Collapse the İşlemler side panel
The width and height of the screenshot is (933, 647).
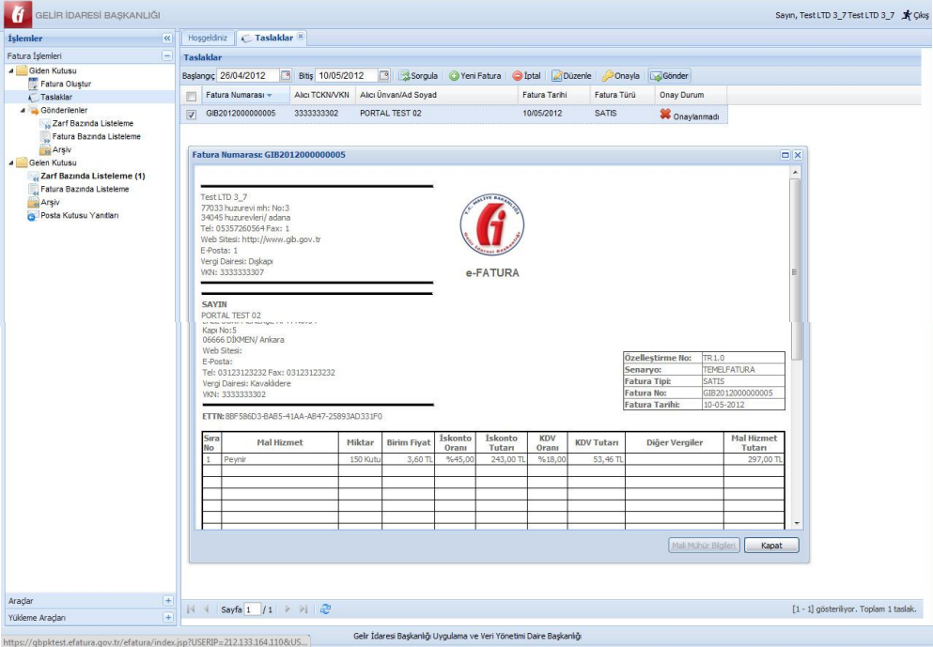167,39
